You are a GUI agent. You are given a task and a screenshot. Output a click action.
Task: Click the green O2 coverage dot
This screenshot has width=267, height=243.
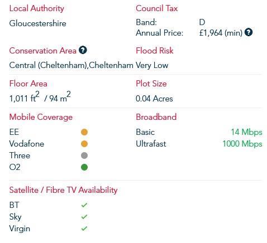84,167
